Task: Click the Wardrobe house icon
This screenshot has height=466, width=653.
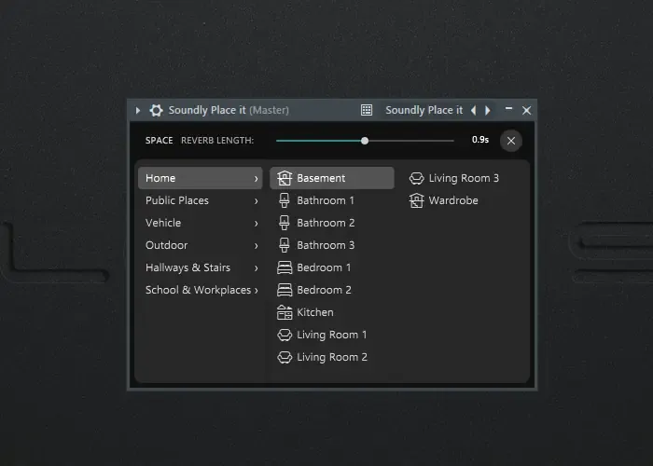Action: (416, 200)
